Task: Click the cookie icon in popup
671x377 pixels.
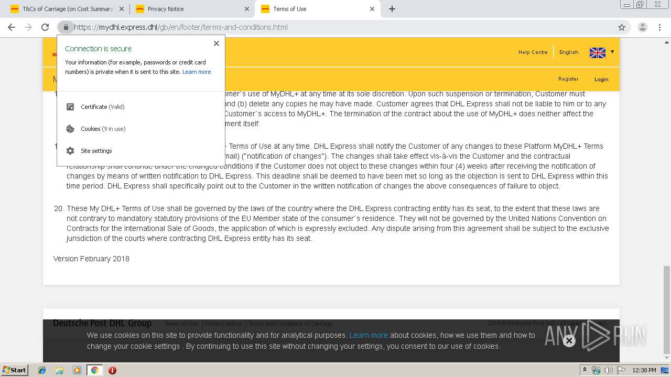Action: click(70, 129)
